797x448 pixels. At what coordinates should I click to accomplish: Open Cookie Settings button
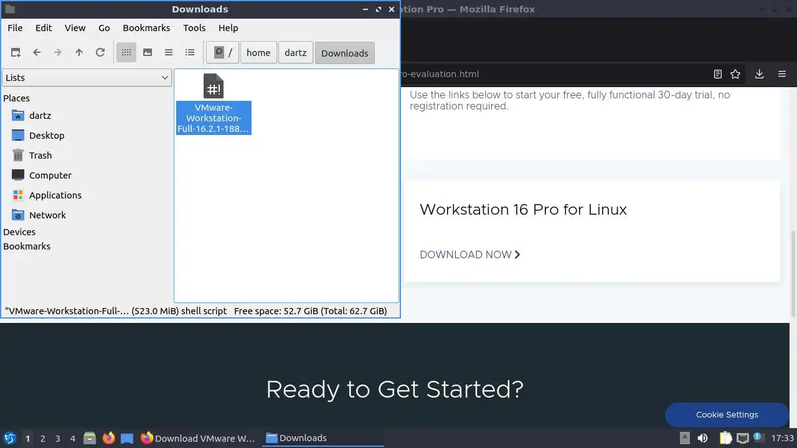727,414
